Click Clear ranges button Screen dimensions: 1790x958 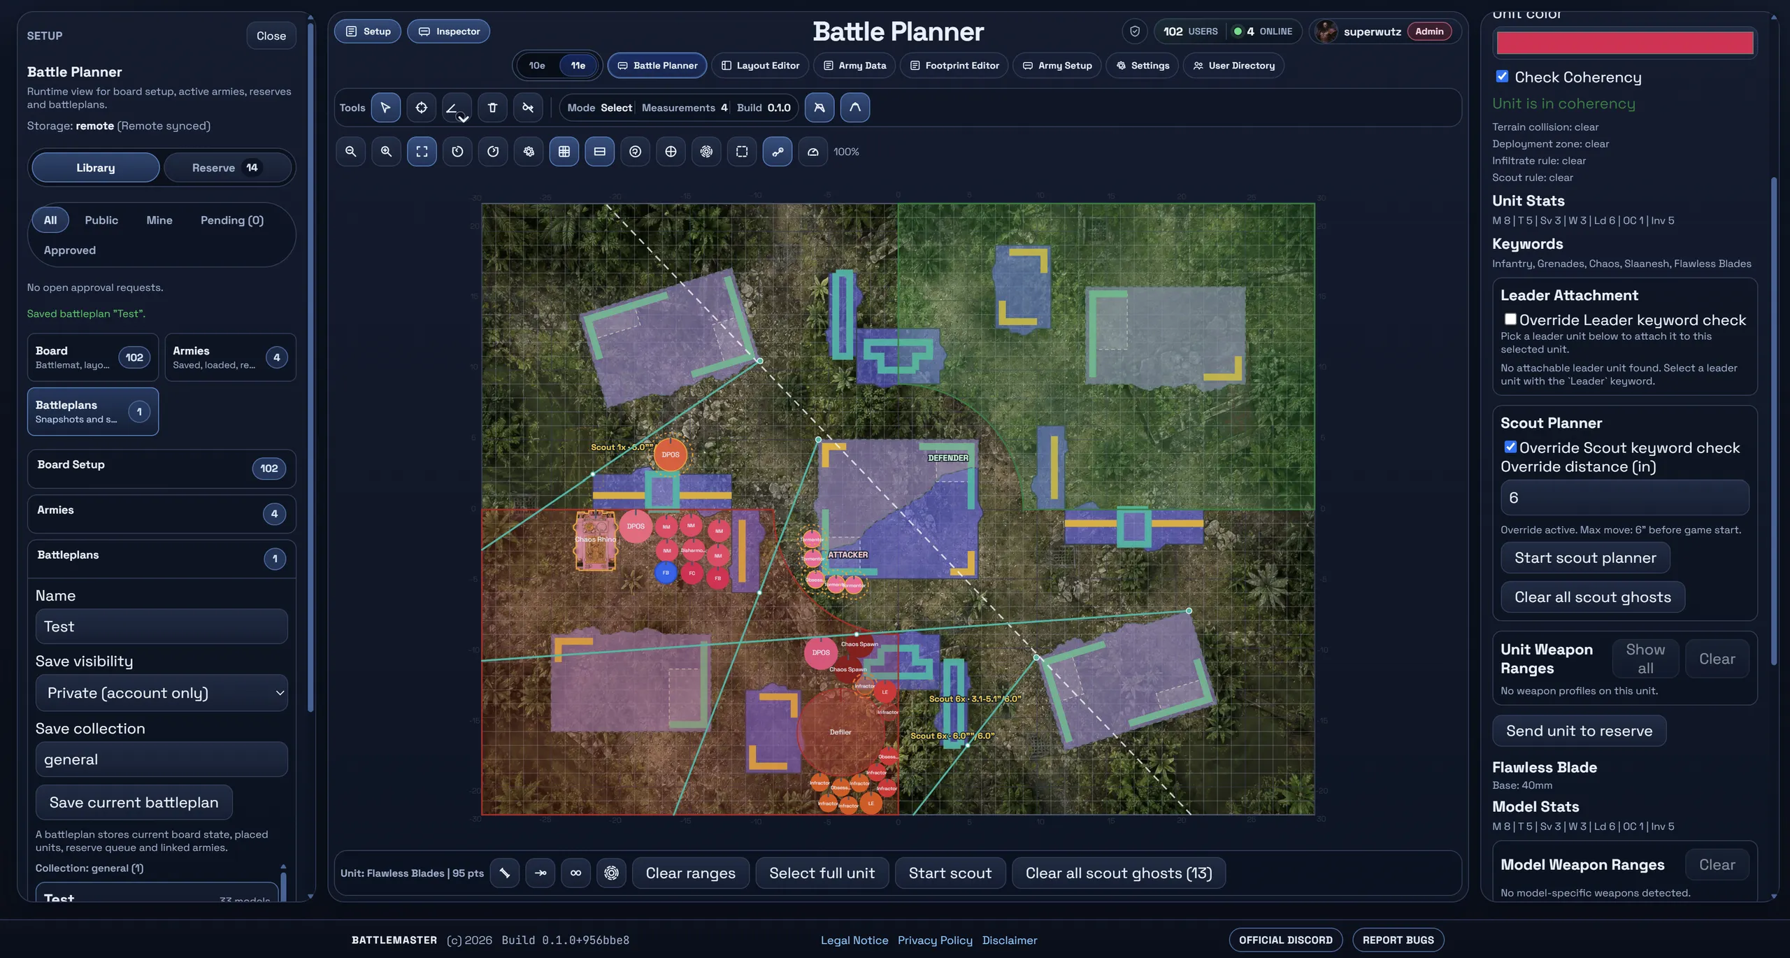coord(691,873)
